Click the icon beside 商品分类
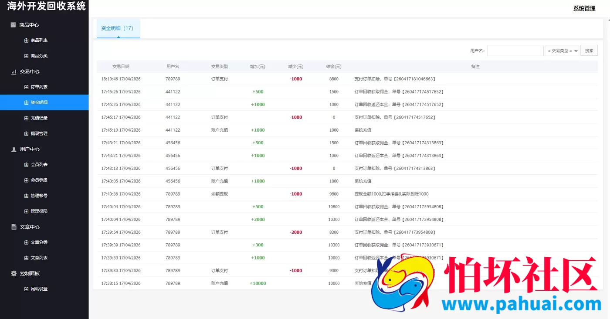The image size is (610, 319). tap(26, 56)
